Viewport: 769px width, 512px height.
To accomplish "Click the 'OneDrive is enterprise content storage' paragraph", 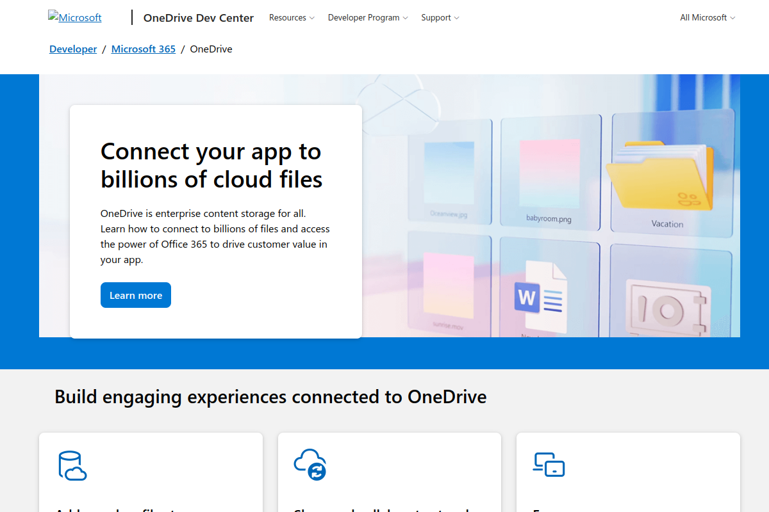I will (215, 236).
